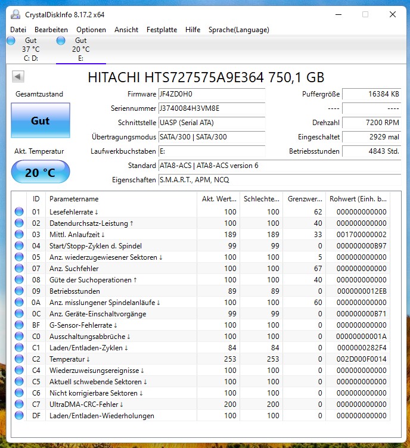The width and height of the screenshot is (410, 448).
Task: Click the Übertragungsmodus field SATA/300
Action: (x=212, y=137)
